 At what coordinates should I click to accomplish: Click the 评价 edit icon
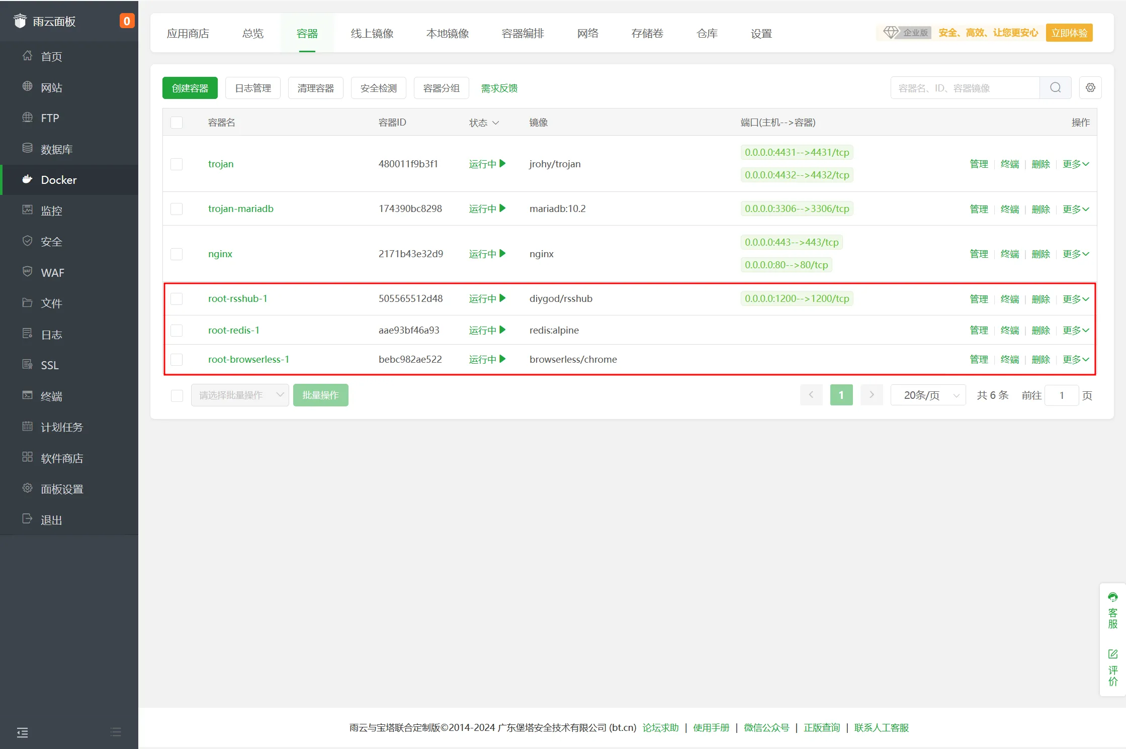click(x=1113, y=654)
